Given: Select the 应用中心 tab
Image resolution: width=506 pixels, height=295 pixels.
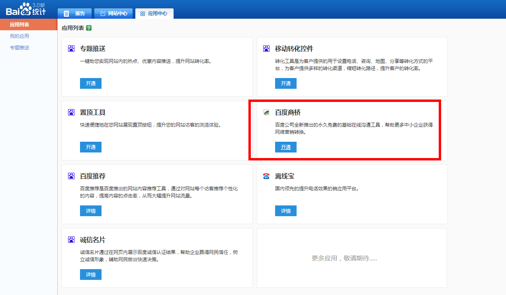Looking at the screenshot, I should tap(154, 13).
